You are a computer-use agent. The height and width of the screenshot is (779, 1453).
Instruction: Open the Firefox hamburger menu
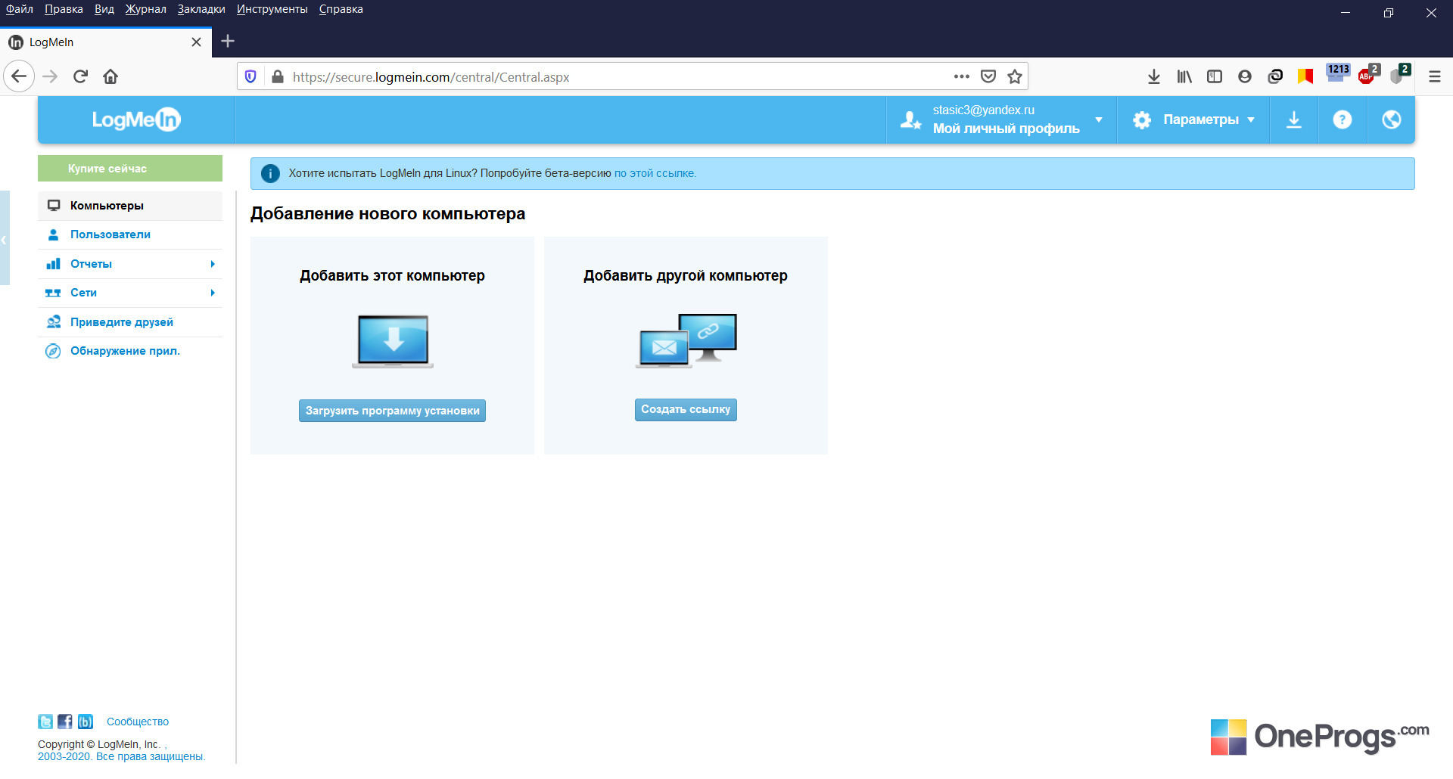point(1435,76)
